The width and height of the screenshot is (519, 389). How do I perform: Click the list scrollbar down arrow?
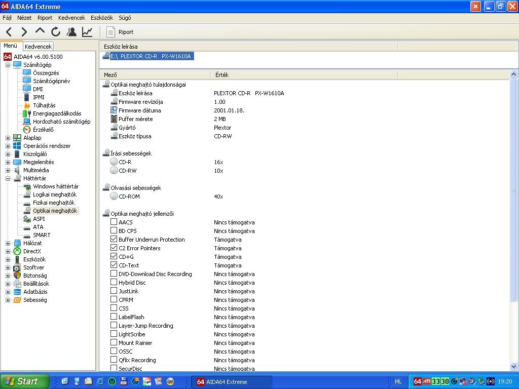(514, 367)
